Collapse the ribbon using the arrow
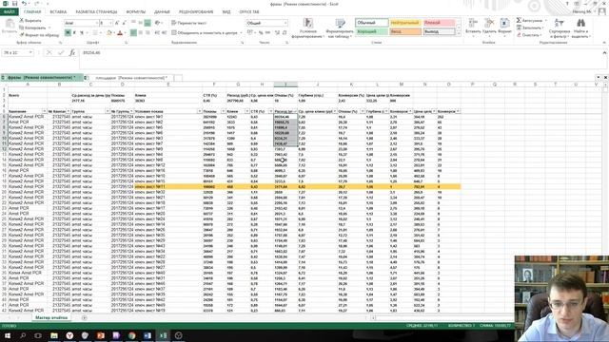This screenshot has width=609, height=342. click(604, 42)
